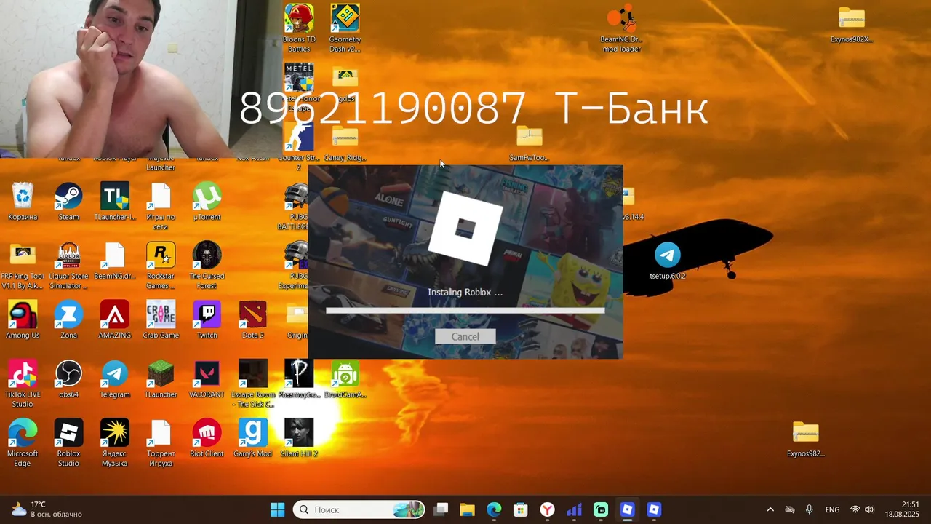Image resolution: width=931 pixels, height=524 pixels.
Task: Open Telegram desktop shortcut
Action: [115, 379]
